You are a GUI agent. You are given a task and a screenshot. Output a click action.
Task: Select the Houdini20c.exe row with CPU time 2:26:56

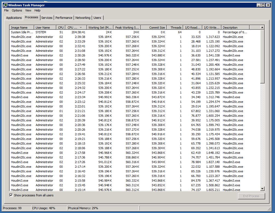pyautogui.click(x=135, y=74)
